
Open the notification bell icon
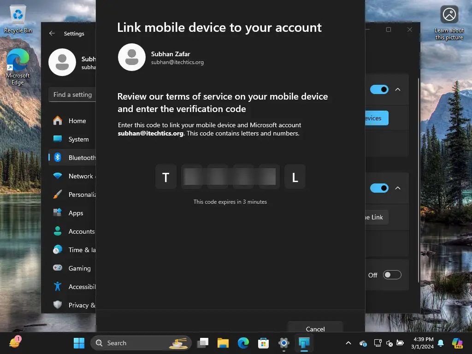(x=441, y=343)
